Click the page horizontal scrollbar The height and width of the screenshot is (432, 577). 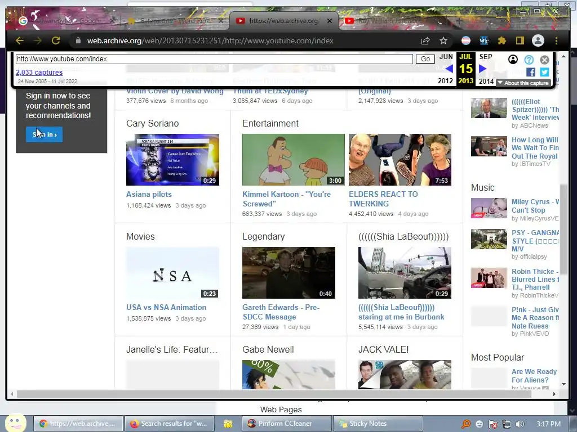pyautogui.click(x=274, y=394)
